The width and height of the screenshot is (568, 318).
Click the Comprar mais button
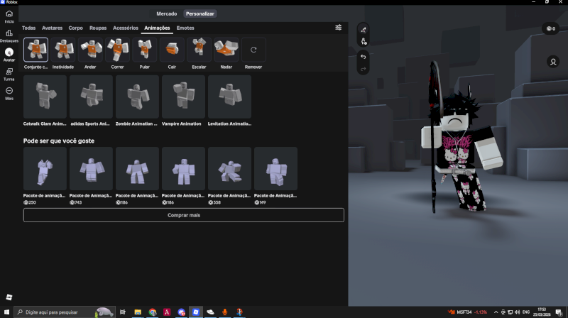pos(183,214)
